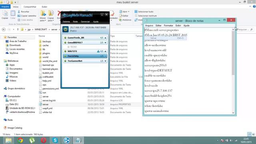Open Exibir menu in Bloco de notas
This screenshot has width=256, height=144.
[178, 26]
